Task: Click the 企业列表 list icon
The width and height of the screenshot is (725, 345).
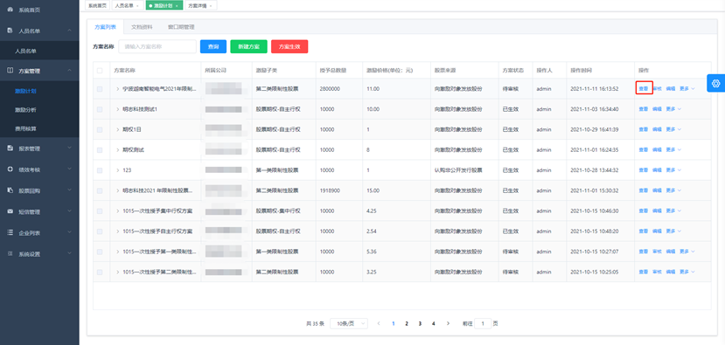Action: click(10, 233)
